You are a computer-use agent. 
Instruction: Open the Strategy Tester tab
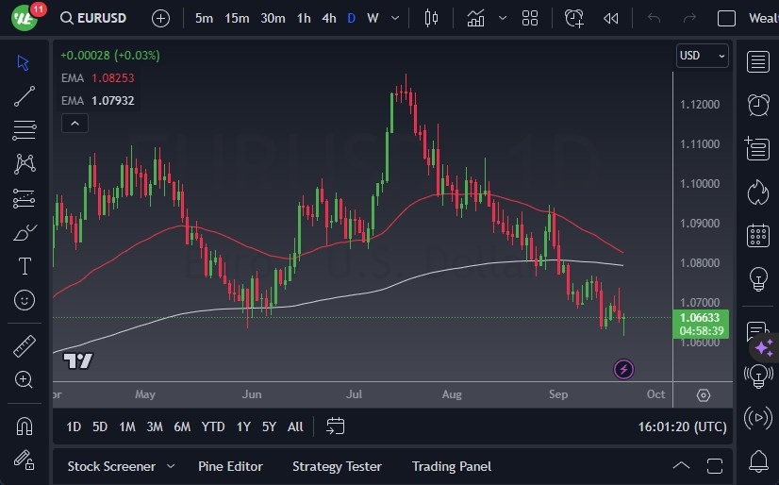tap(337, 466)
